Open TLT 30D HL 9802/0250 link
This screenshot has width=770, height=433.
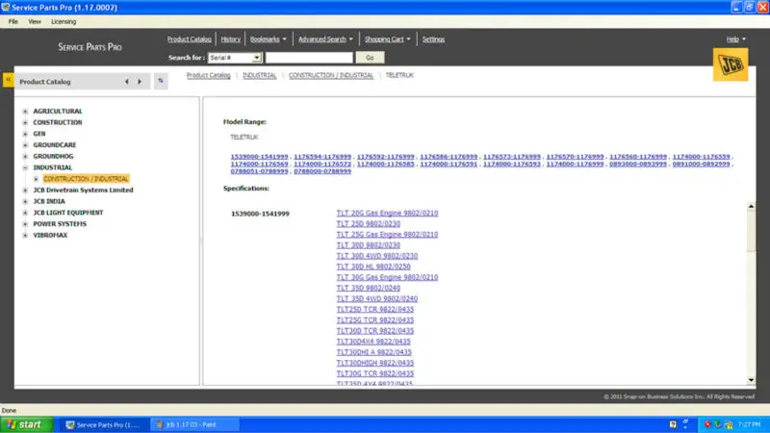pos(373,267)
